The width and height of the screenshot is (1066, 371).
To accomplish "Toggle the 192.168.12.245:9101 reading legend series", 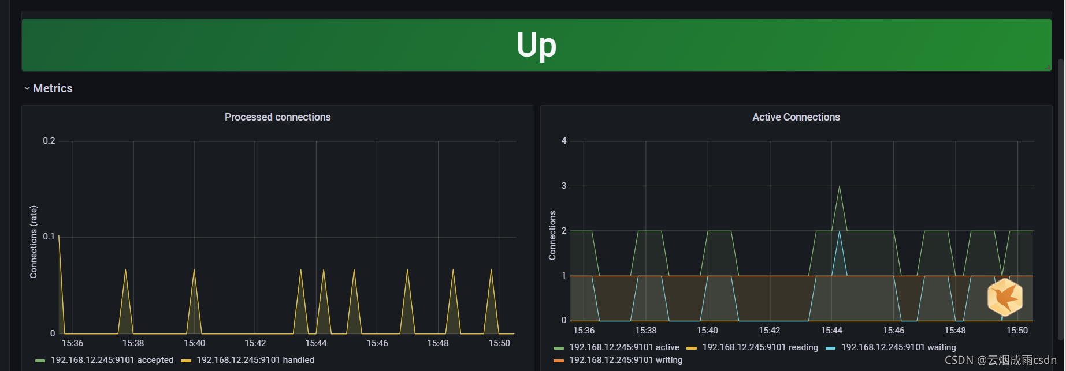I will point(760,347).
